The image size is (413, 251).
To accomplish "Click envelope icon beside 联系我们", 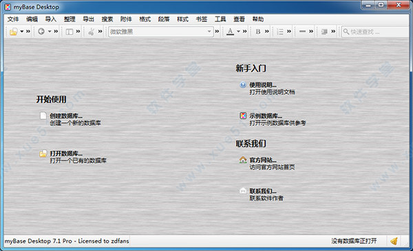I will click(243, 190).
